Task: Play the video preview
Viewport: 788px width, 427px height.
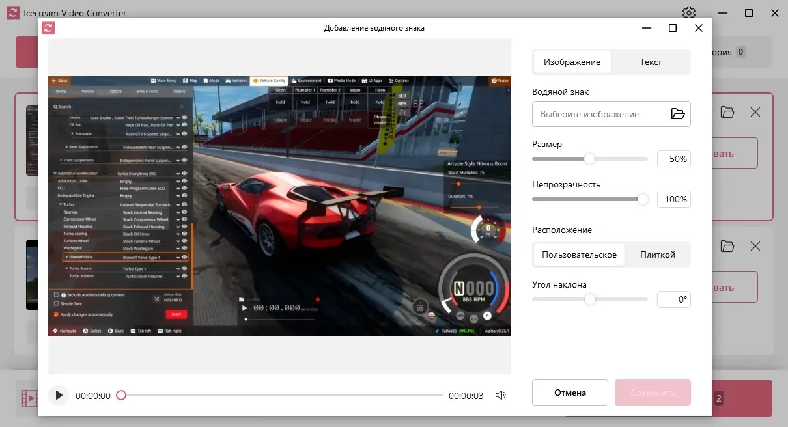Action: click(59, 395)
